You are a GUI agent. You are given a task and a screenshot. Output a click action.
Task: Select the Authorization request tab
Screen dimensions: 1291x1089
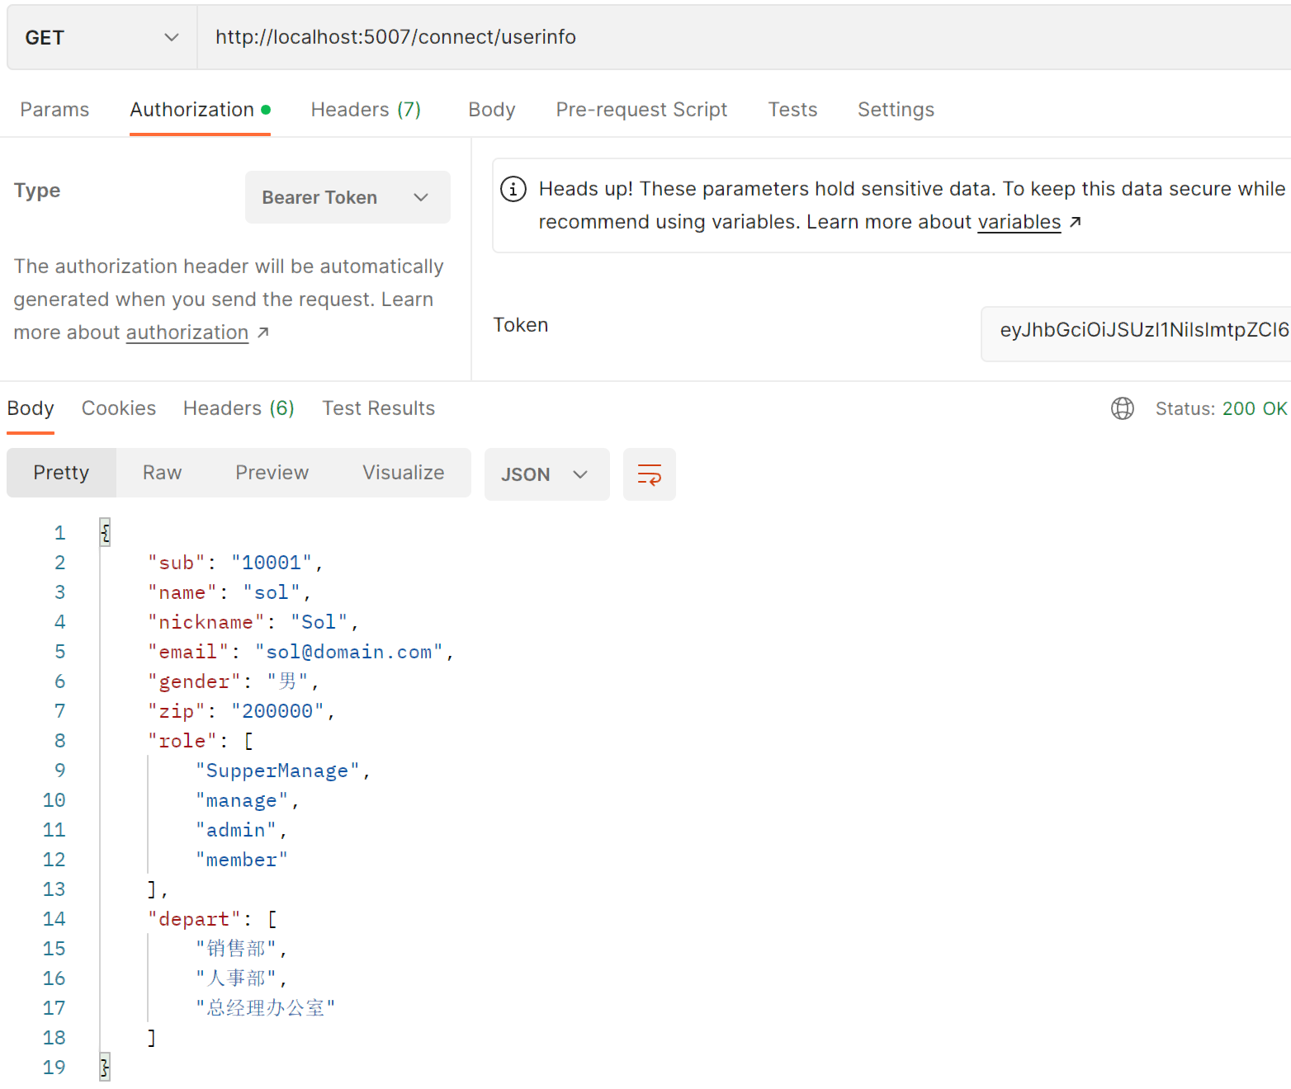(200, 110)
